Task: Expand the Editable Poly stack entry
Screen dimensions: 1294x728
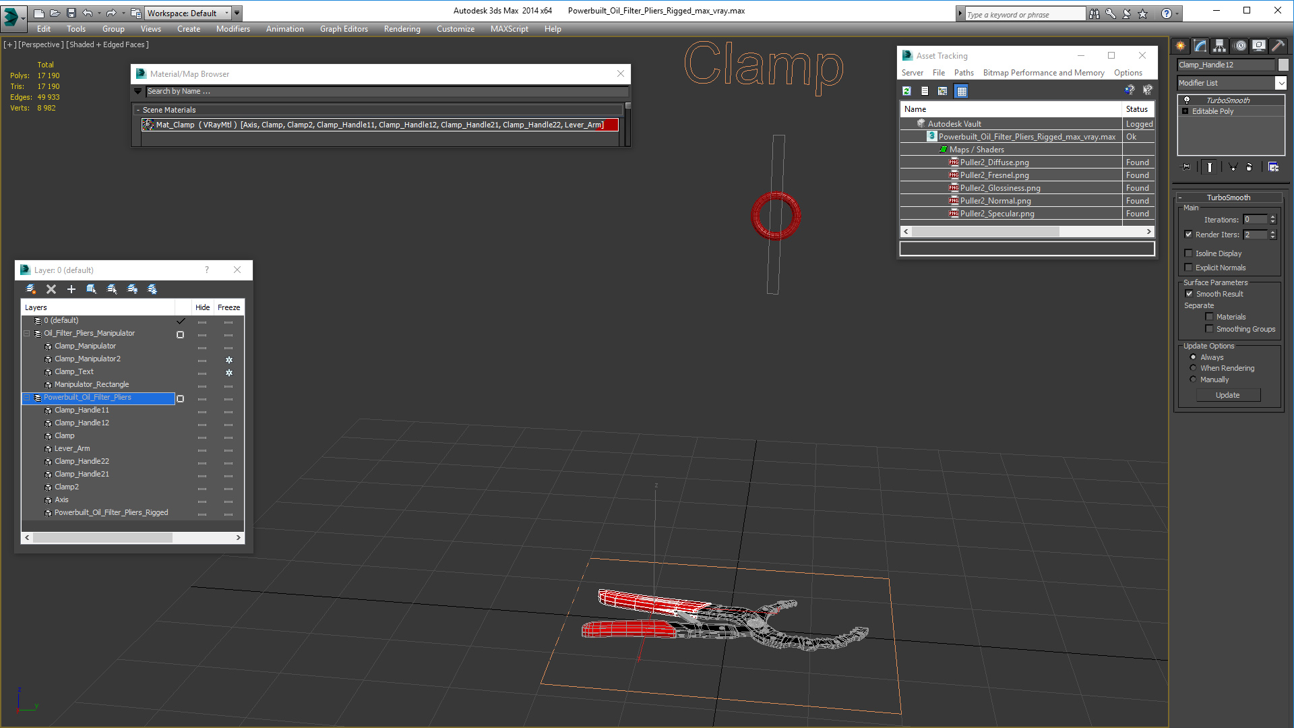Action: [1185, 111]
